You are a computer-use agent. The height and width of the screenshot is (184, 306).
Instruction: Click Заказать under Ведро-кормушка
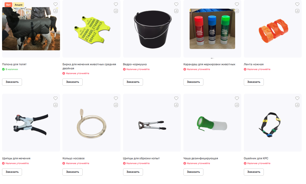coord(133,82)
